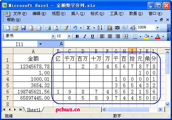Click the Align Right icon

[x=118, y=36]
